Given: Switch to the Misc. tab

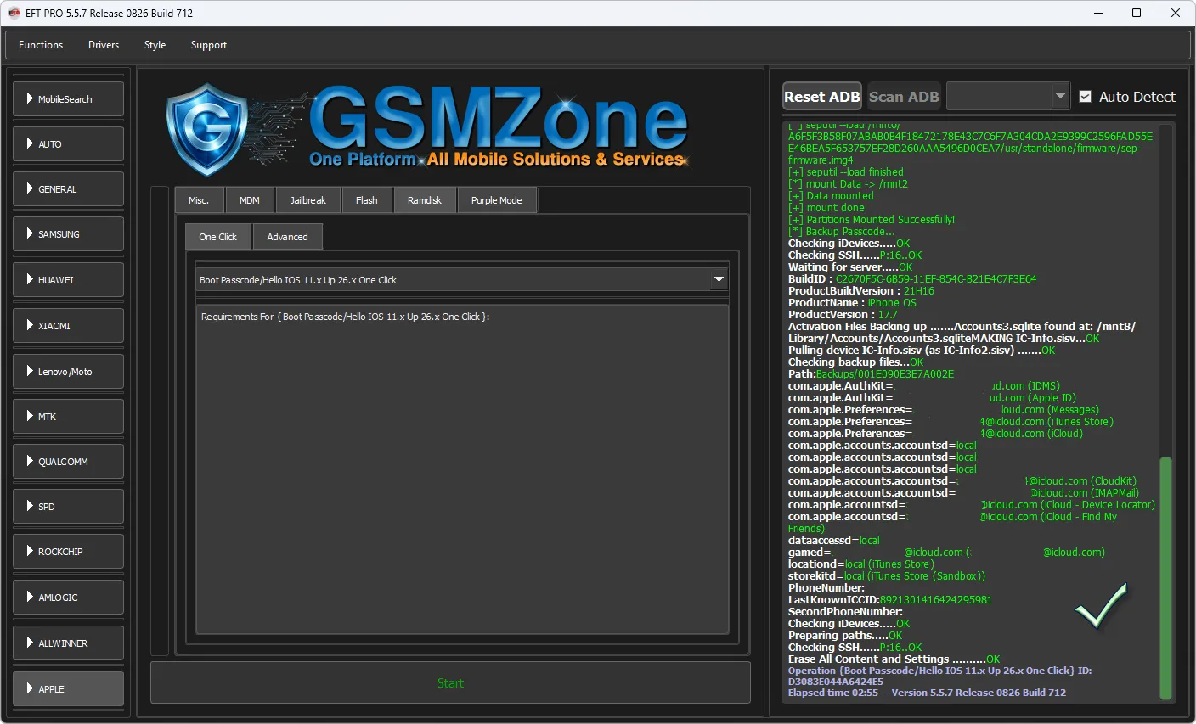Looking at the screenshot, I should (x=199, y=200).
